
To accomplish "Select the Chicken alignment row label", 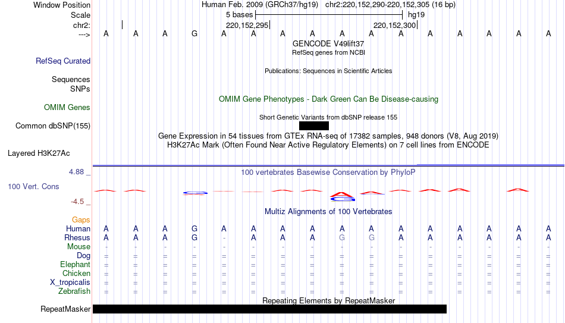I will point(76,273).
